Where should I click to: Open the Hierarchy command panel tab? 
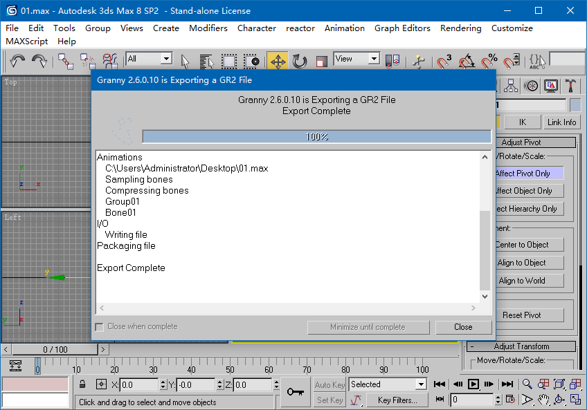pos(511,86)
